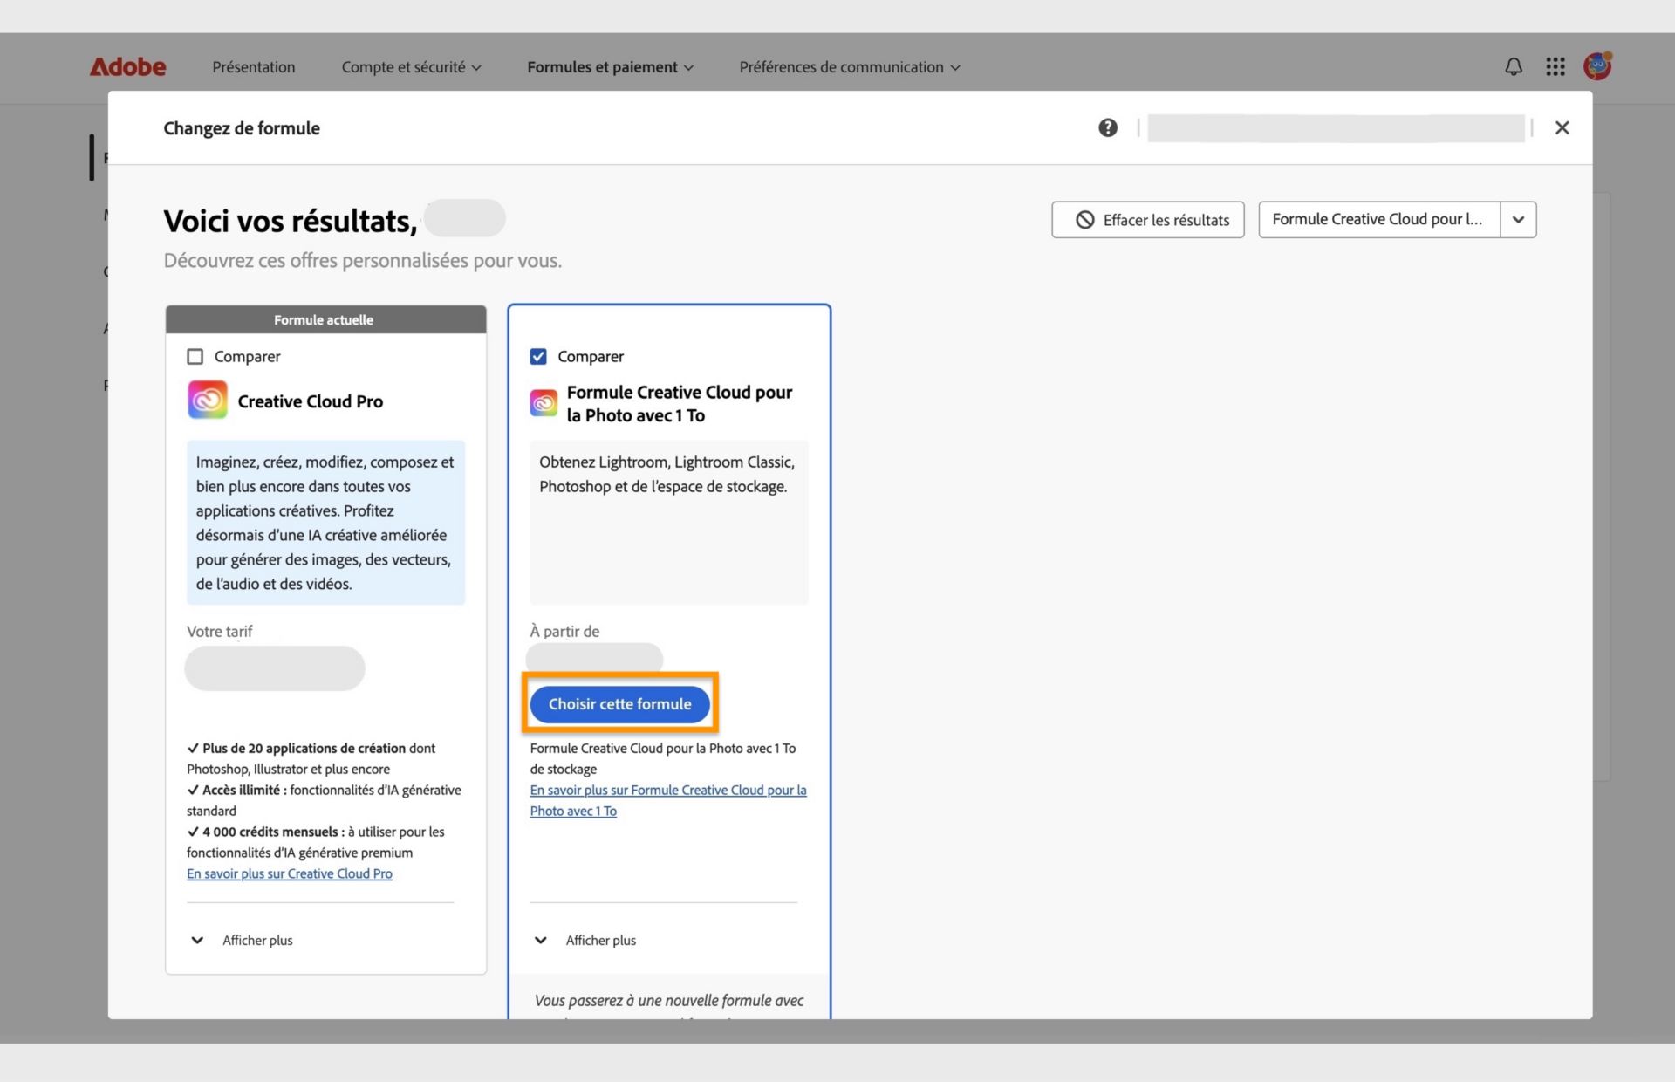
Task: Uncheck Comparer on the Photo plan card
Action: (540, 356)
